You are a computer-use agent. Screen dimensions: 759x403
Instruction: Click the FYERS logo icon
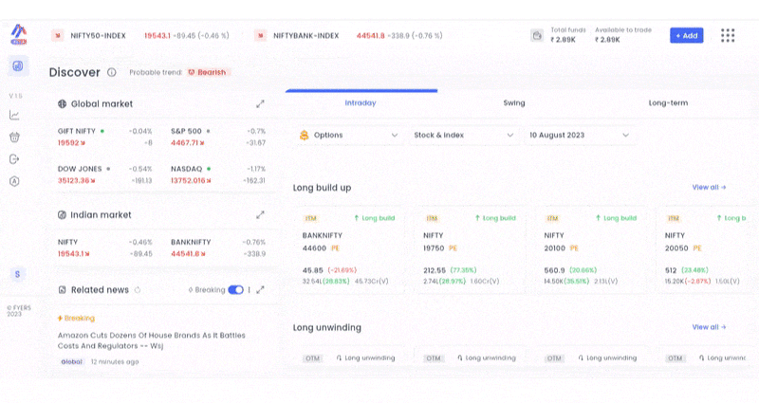[19, 34]
